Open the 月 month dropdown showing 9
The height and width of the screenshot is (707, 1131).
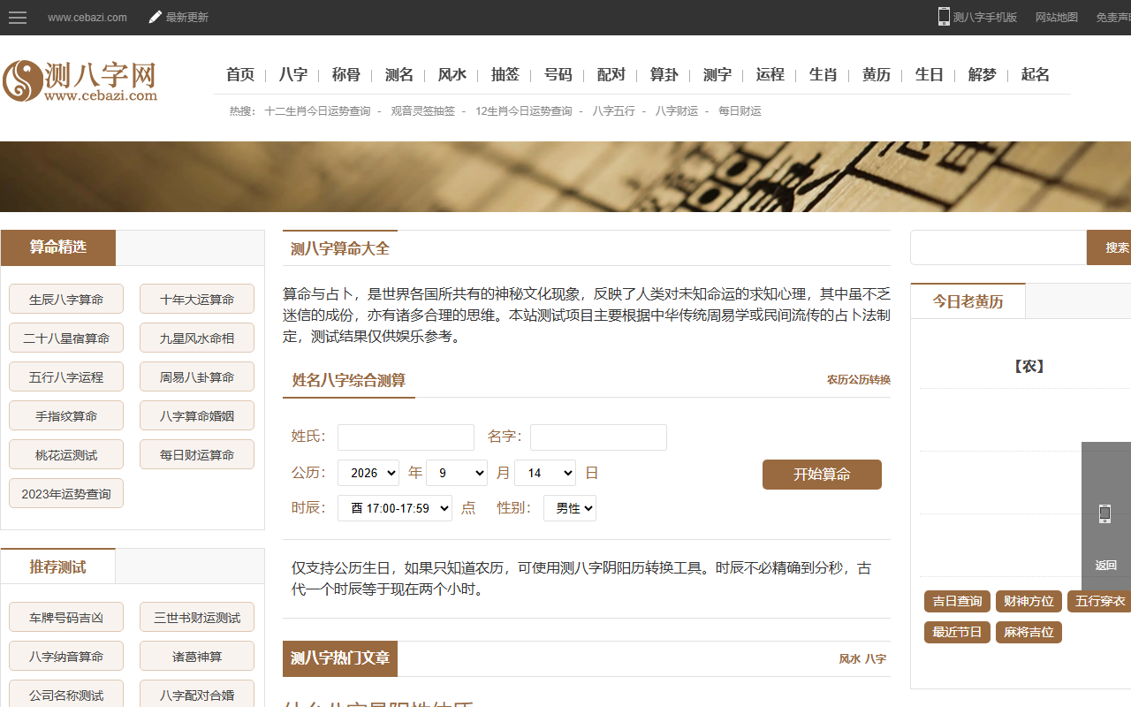point(457,473)
